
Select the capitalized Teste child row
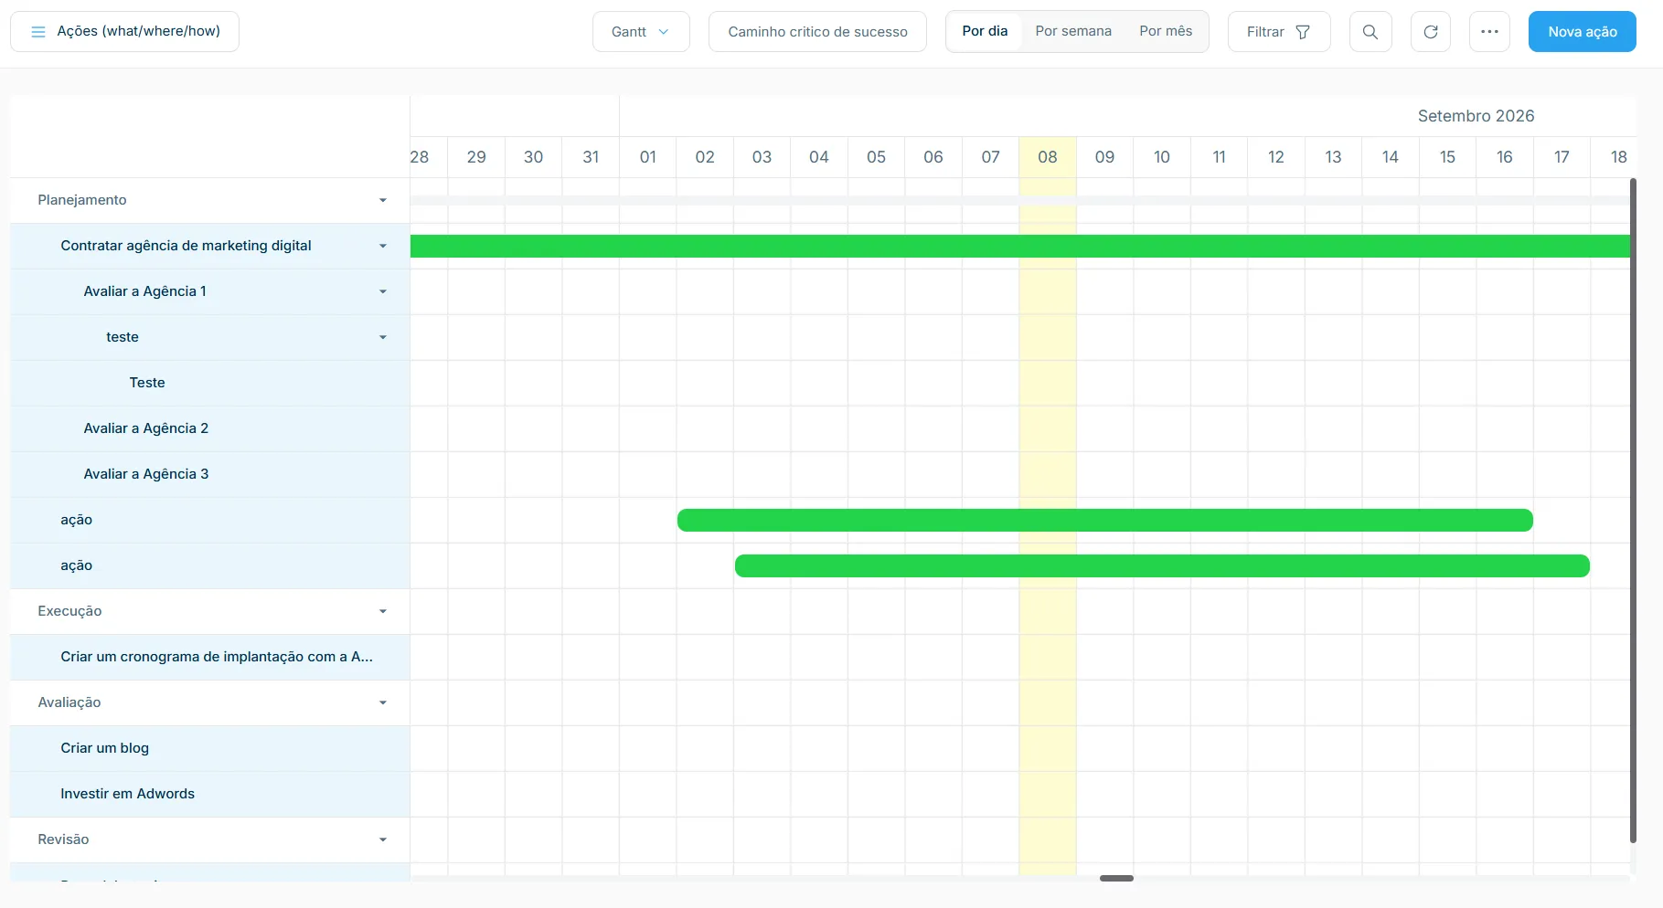coord(210,383)
